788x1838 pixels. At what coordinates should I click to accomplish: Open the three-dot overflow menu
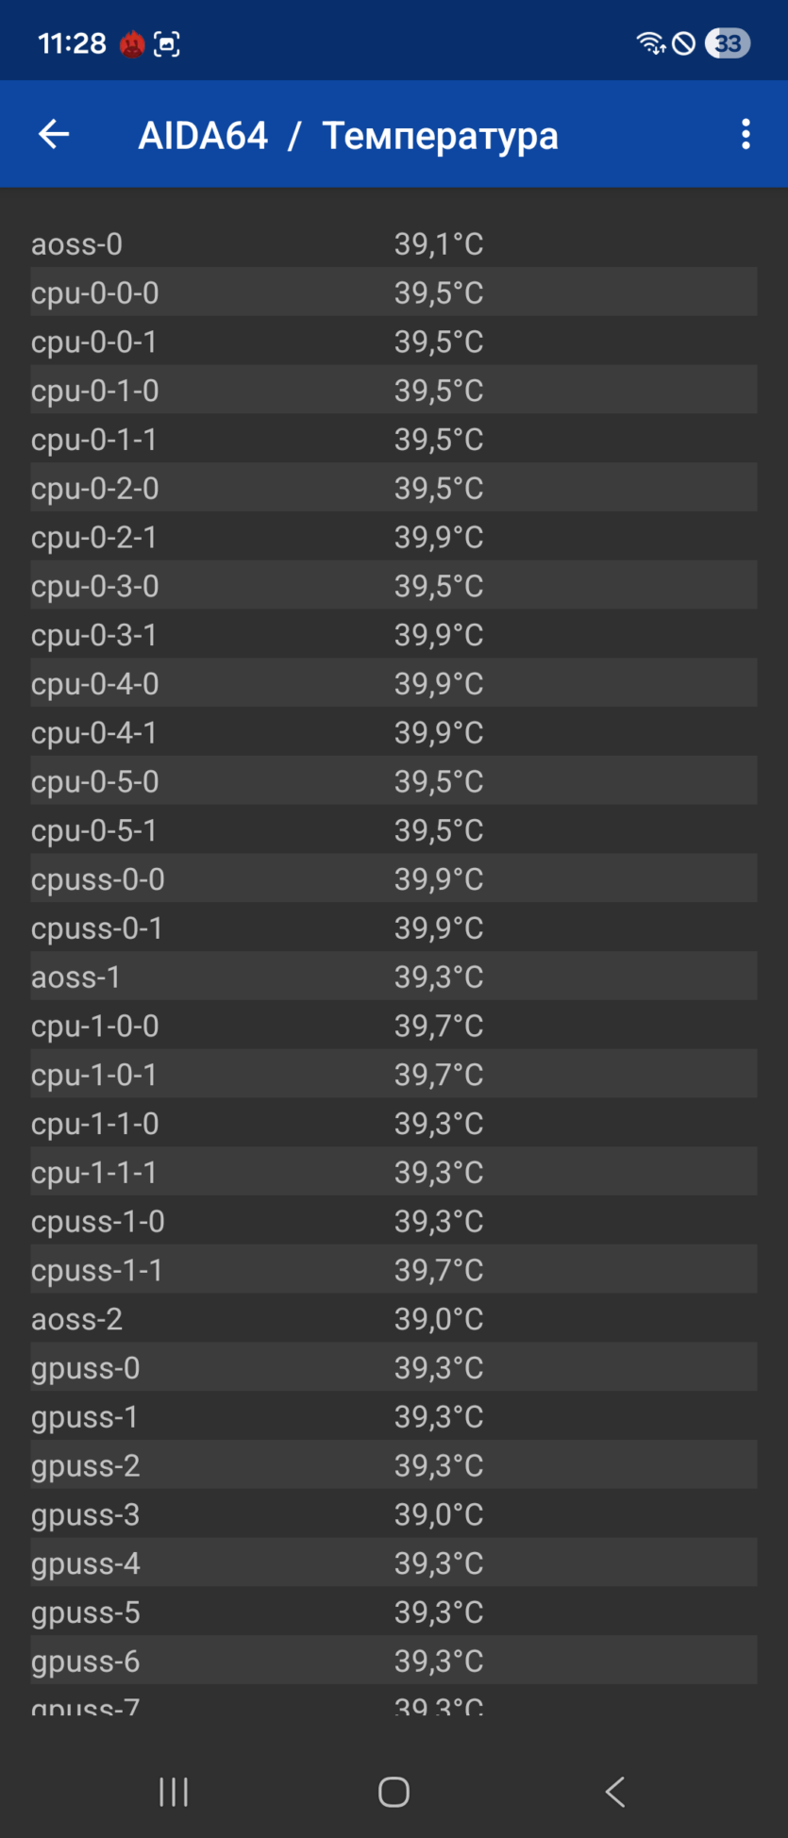click(746, 134)
